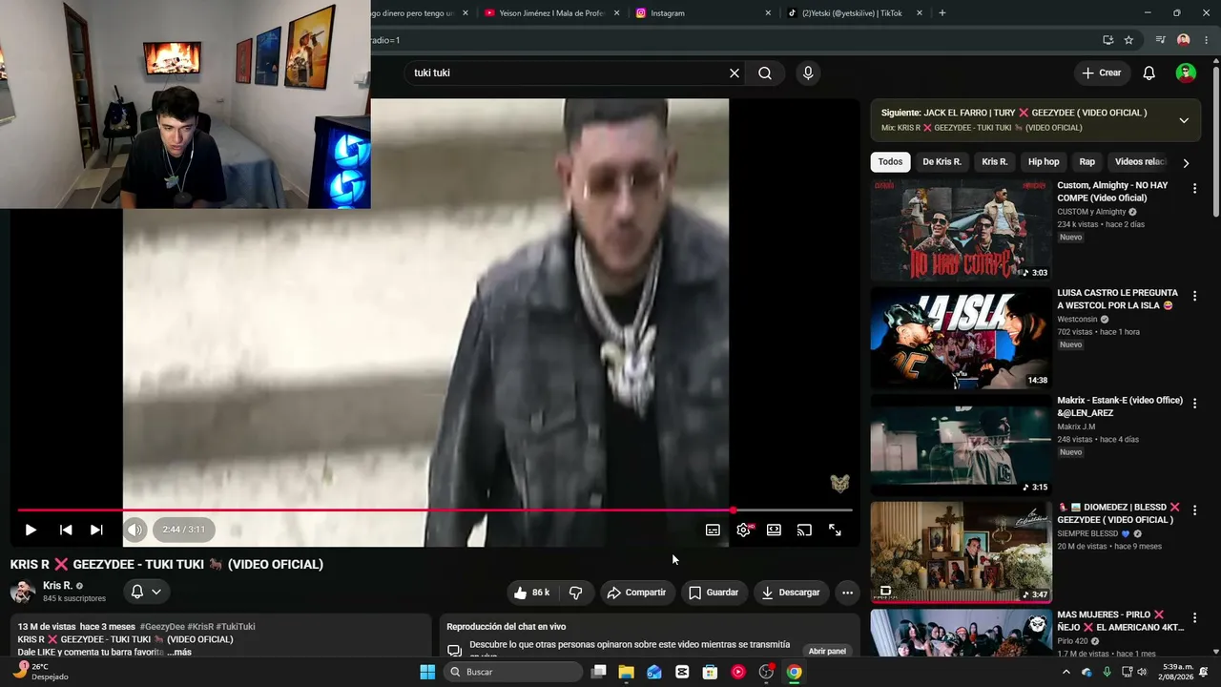Screen dimensions: 1221x687
Task: Select the 'Todos' filter chip
Action: coord(890,162)
